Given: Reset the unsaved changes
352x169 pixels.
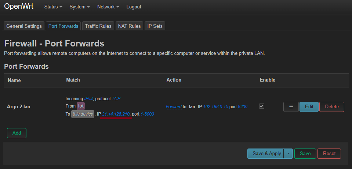Looking at the screenshot, I should click(x=329, y=154).
